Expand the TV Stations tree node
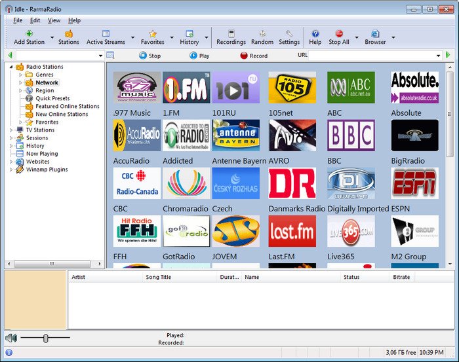 (x=11, y=130)
